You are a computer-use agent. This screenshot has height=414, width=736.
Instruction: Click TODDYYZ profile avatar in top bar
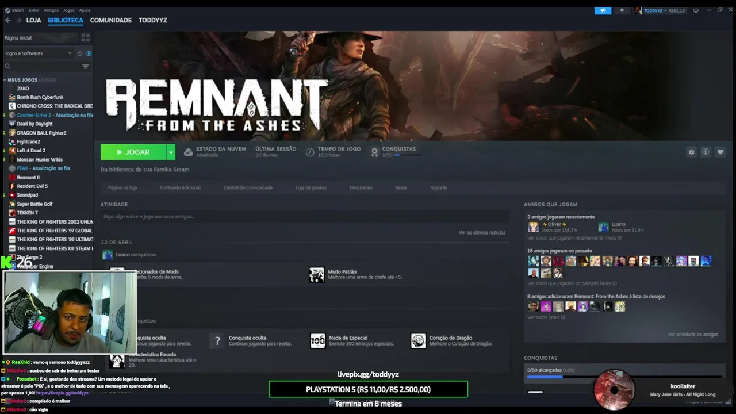(x=638, y=10)
